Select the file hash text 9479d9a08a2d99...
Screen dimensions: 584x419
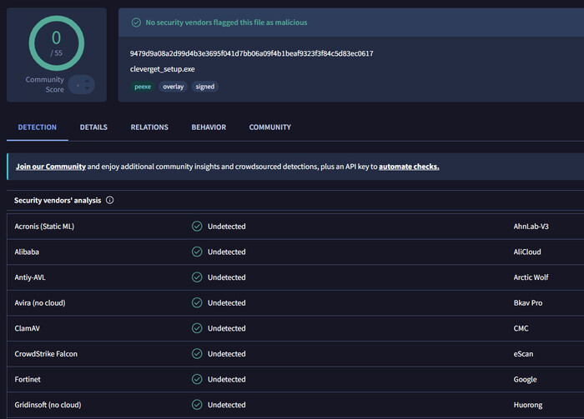(251, 53)
